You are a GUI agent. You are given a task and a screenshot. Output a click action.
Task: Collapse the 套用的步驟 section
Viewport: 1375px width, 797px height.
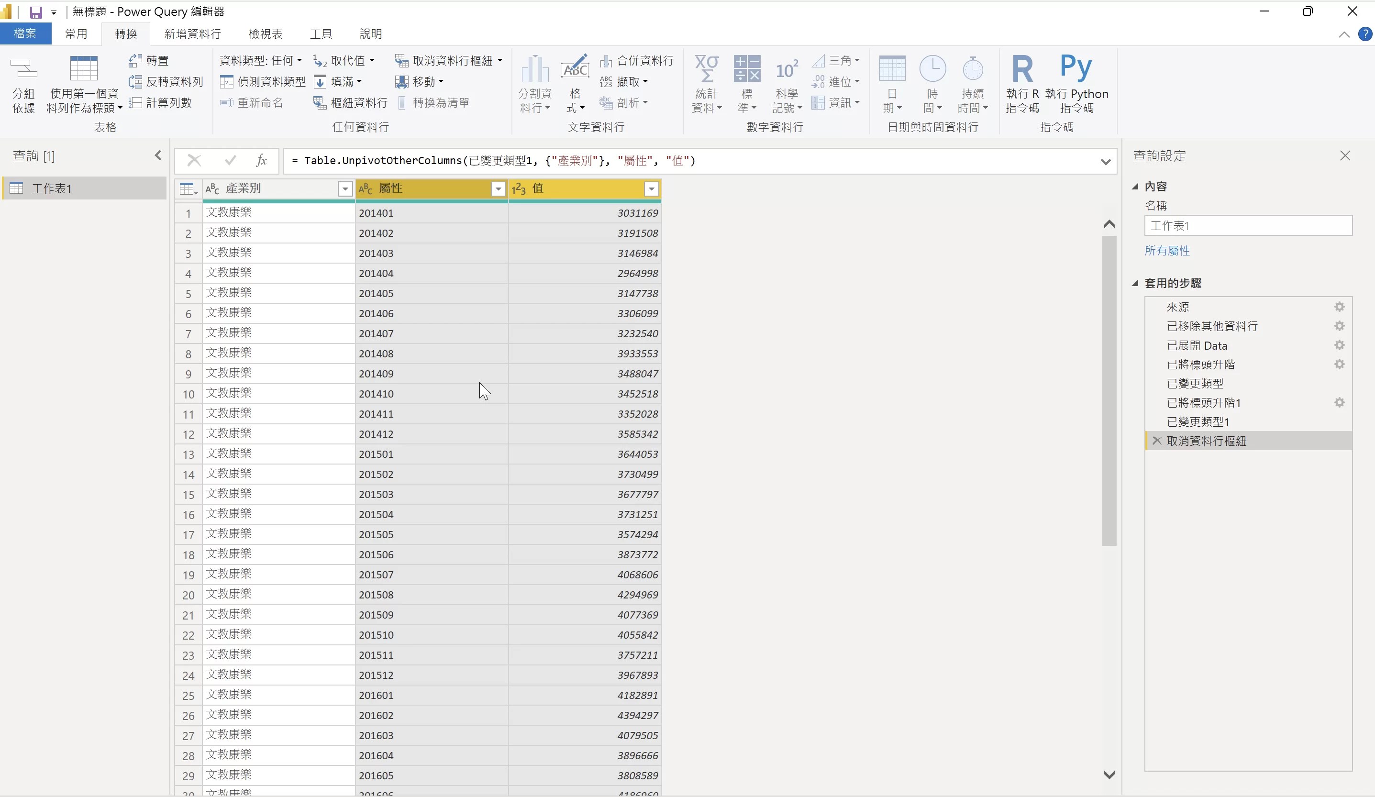[x=1135, y=283]
